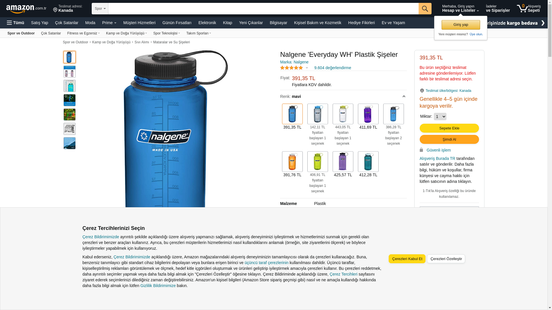Click the search magnifier icon

click(x=425, y=9)
